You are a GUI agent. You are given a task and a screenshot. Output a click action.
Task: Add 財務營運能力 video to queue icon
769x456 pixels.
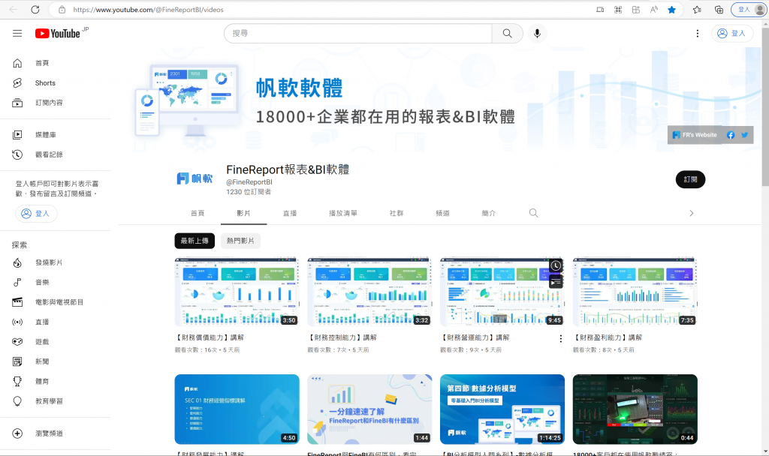[x=555, y=282]
